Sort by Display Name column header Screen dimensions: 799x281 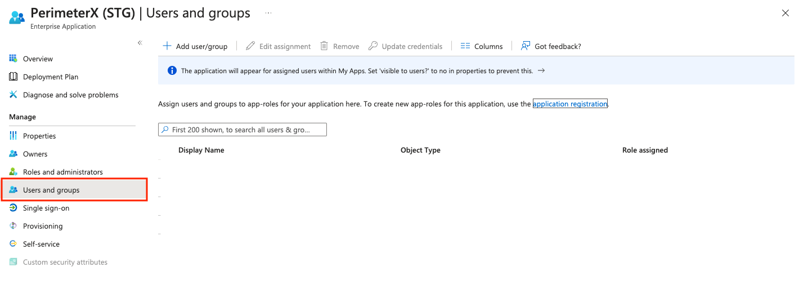pyautogui.click(x=201, y=150)
